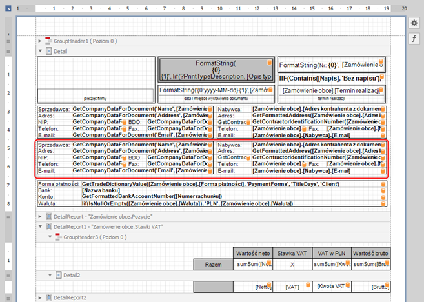Click the DetailReport Pozycje band icon
The height and width of the screenshot is (302, 424).
tap(48, 217)
